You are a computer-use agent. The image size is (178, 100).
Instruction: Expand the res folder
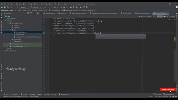tap(6, 48)
